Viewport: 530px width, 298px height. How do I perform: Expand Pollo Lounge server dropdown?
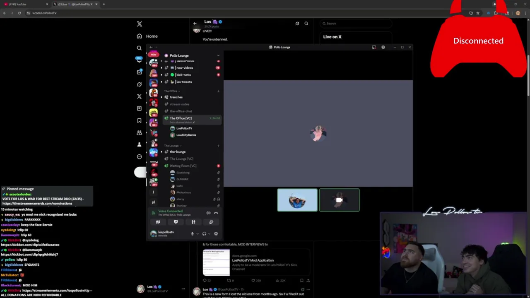(x=218, y=55)
